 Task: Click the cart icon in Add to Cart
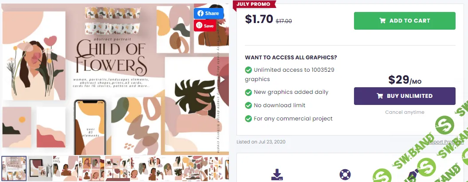click(x=382, y=21)
